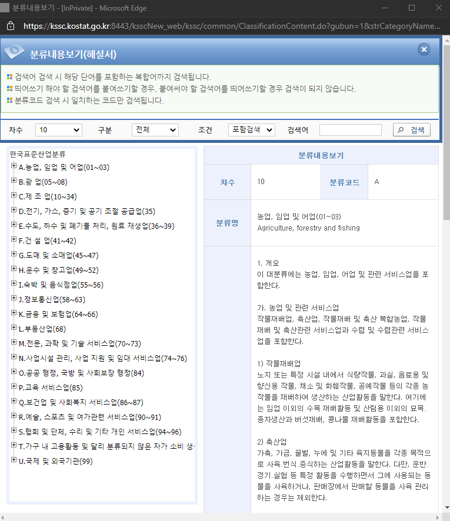Viewport: 450px width, 521px height.
Task: Expand plus icon for R.예술, 스포츠
Action: coord(14,415)
